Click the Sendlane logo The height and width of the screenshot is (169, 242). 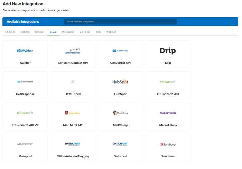(x=168, y=145)
